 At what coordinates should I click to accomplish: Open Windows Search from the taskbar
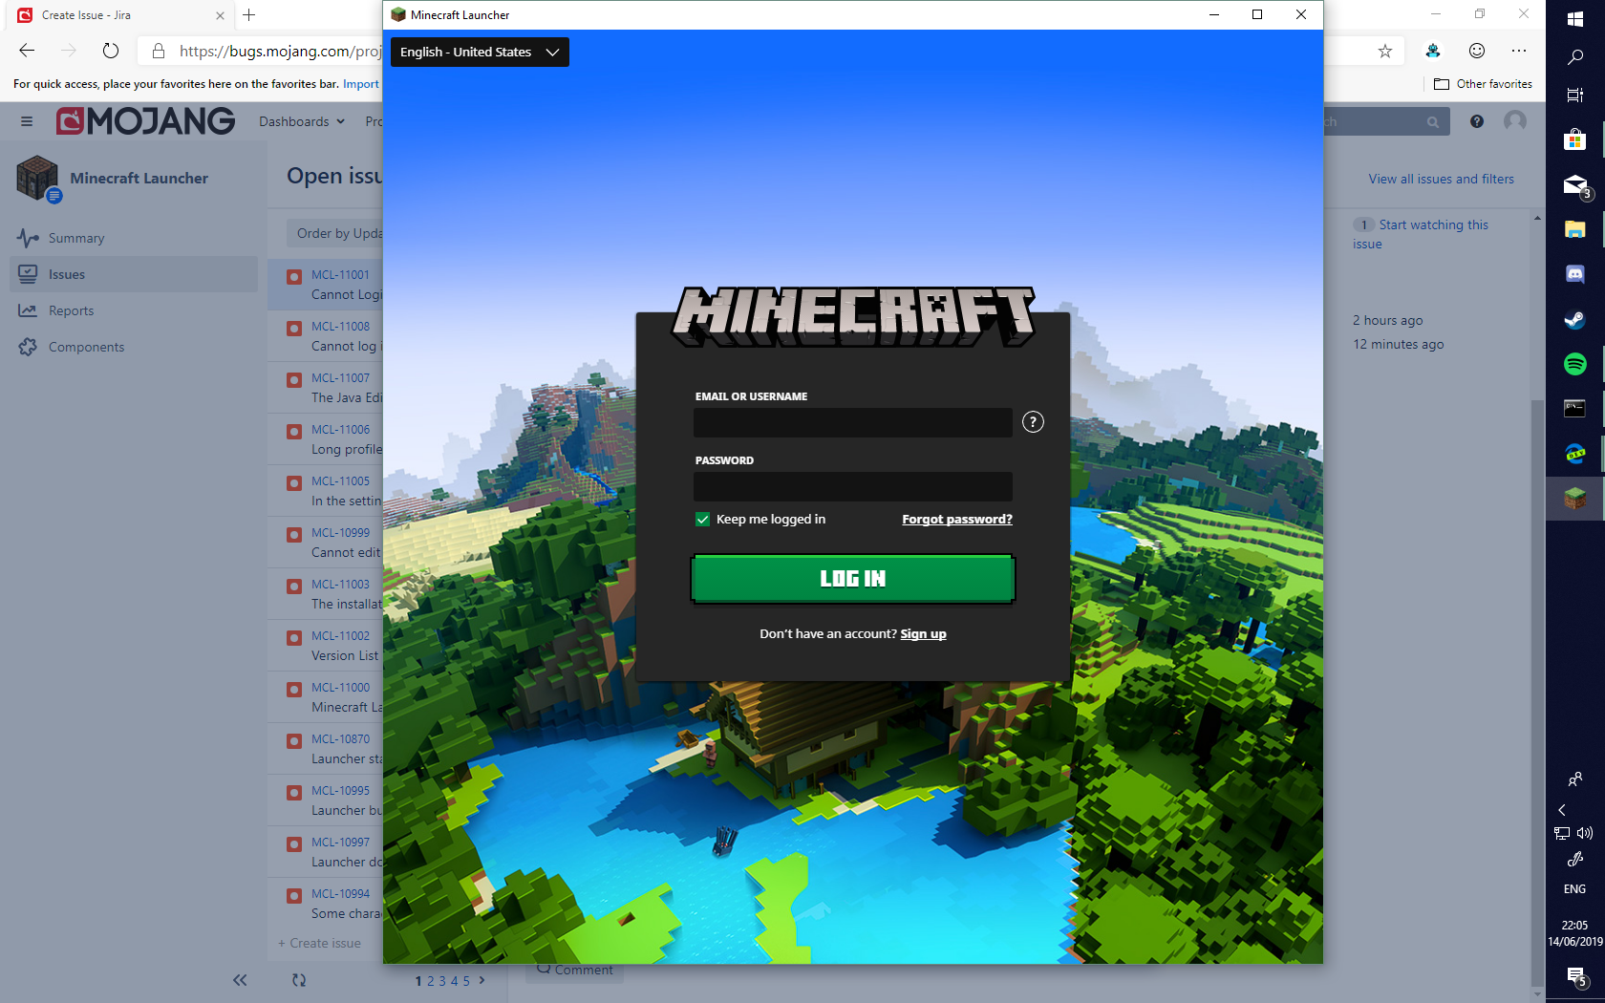1575,57
